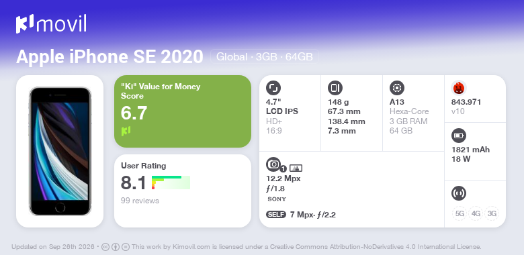Click the Kimovil logo
This screenshot has width=524, height=255.
click(51, 24)
